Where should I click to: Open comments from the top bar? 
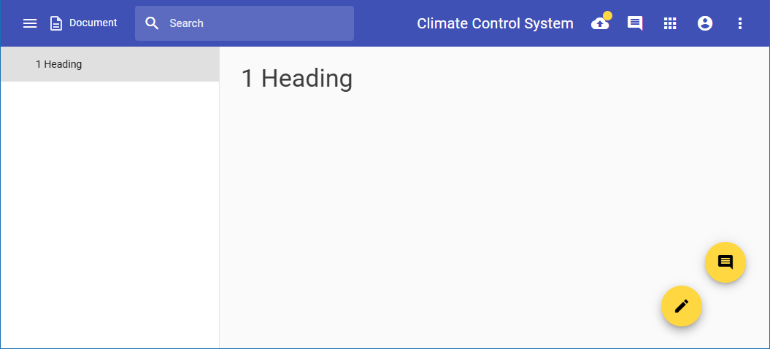point(635,23)
